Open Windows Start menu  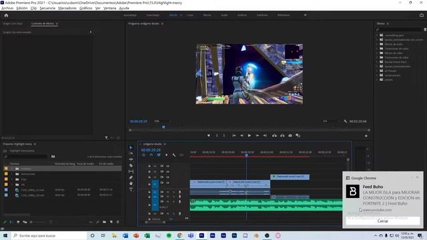(x=5, y=235)
